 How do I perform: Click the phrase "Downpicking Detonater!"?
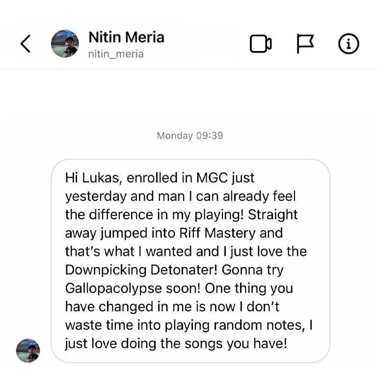[141, 270]
